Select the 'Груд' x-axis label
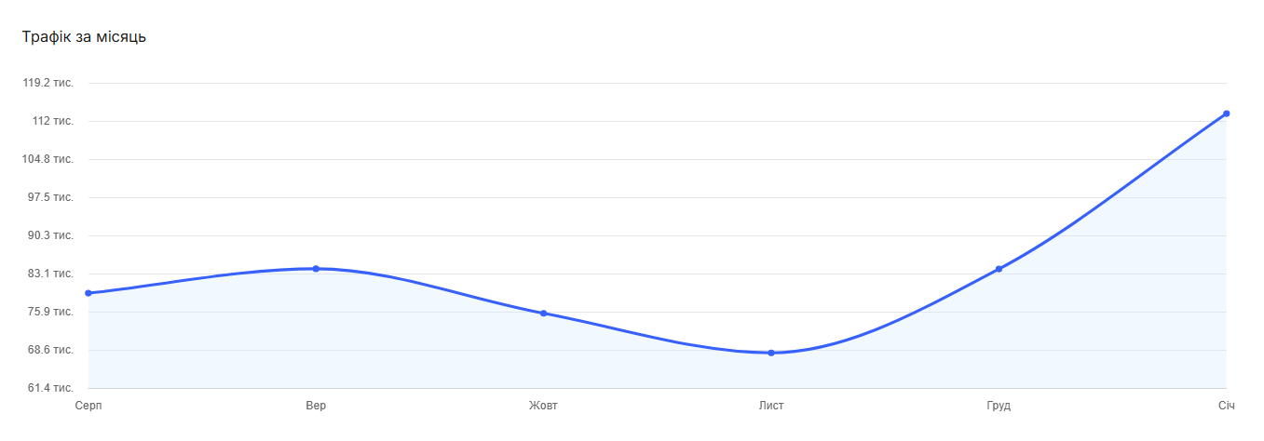 click(x=999, y=406)
